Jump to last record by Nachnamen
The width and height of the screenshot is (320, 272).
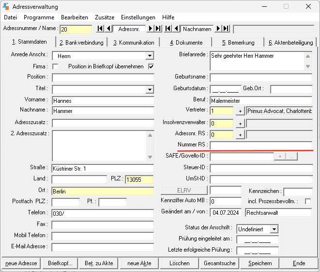226,29
